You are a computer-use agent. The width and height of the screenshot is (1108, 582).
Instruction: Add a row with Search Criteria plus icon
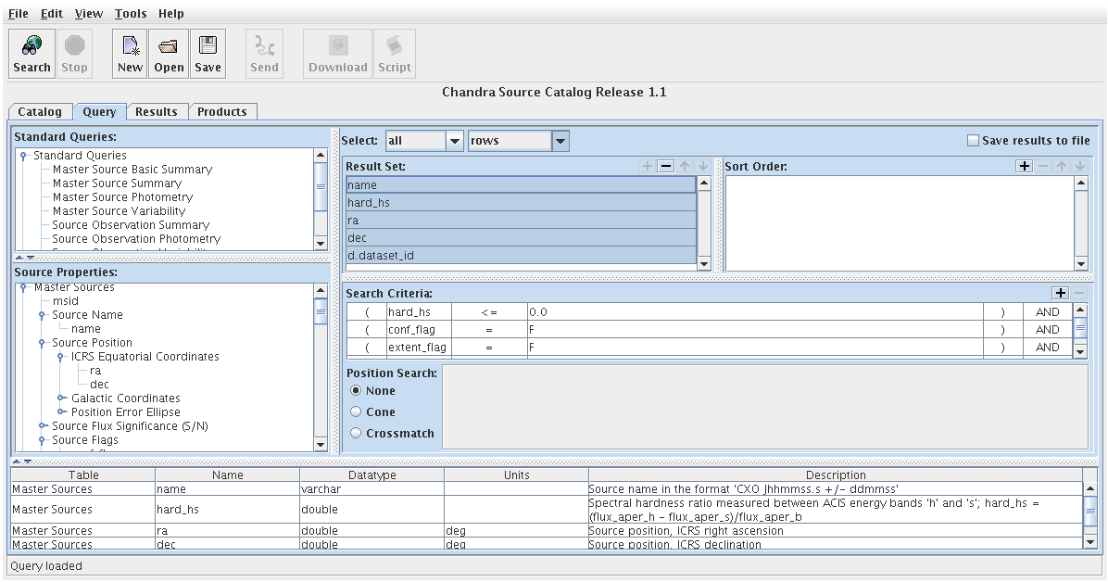(x=1061, y=293)
